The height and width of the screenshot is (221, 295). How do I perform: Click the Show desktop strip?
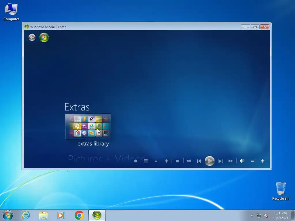293,215
